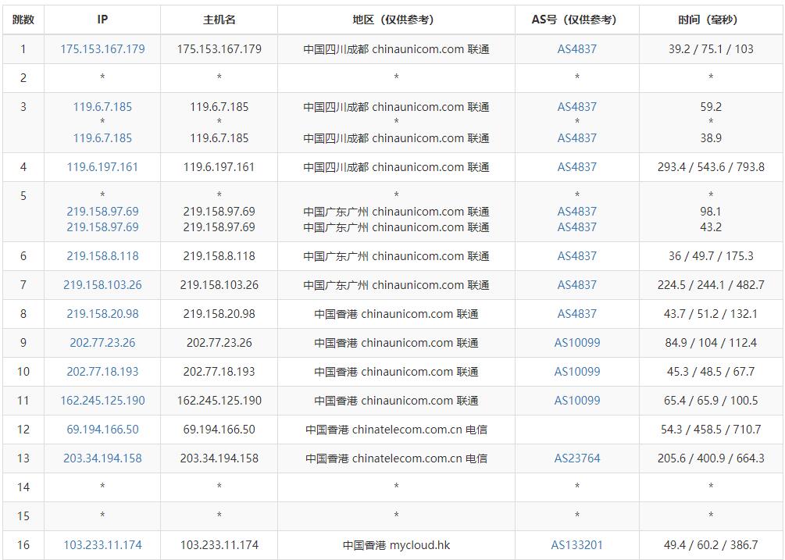
Task: Click timing value 54.3 / 458.5 / 710.7
Action: click(x=711, y=430)
